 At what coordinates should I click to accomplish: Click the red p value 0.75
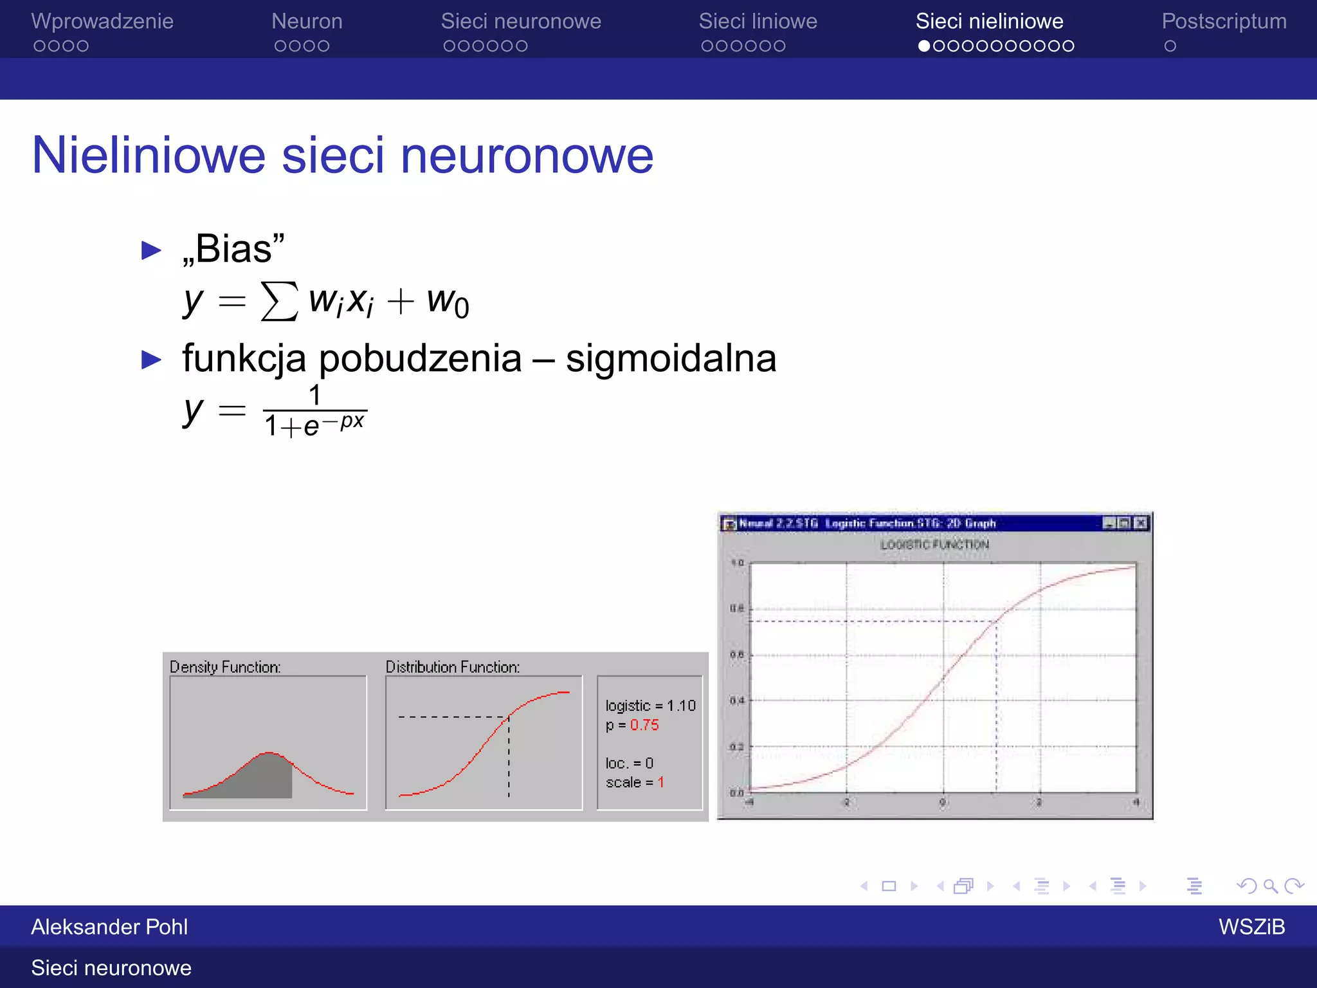(x=644, y=725)
